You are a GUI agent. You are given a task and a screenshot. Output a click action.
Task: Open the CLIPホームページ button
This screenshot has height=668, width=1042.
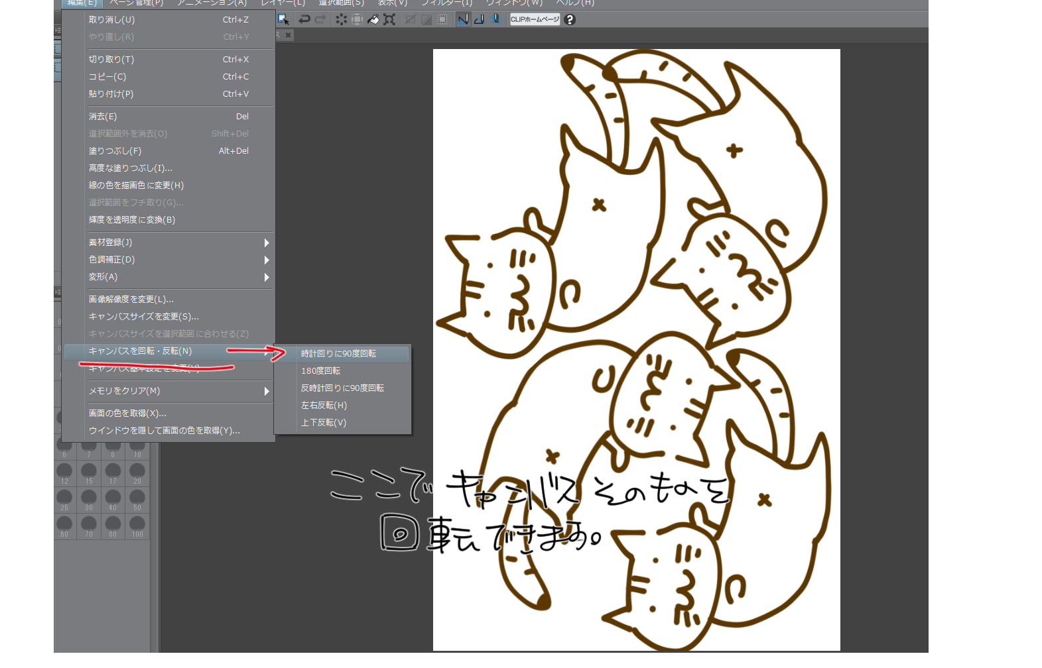(535, 19)
